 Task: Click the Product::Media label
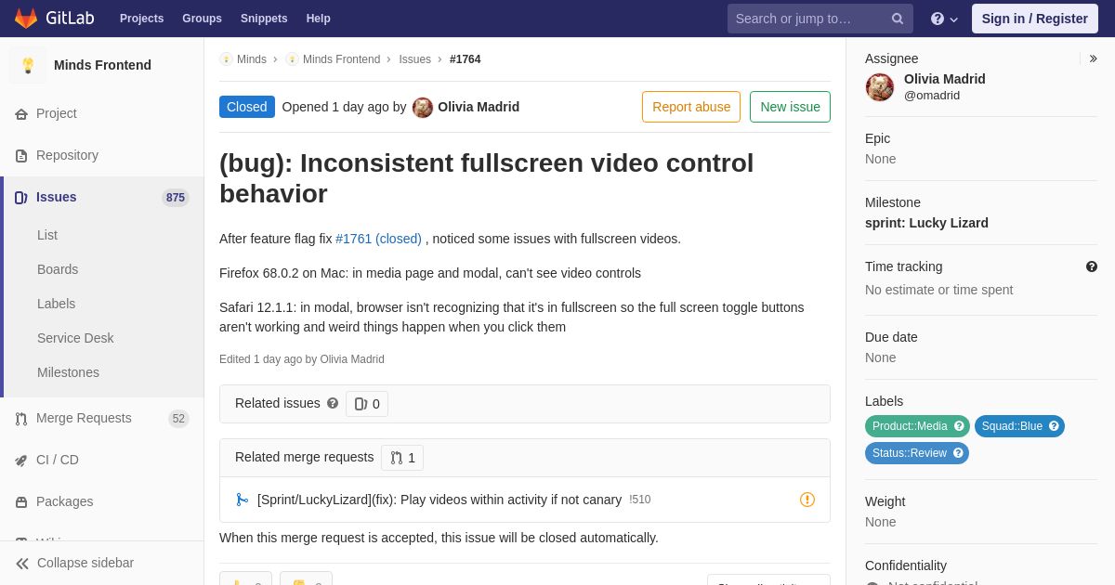point(917,426)
